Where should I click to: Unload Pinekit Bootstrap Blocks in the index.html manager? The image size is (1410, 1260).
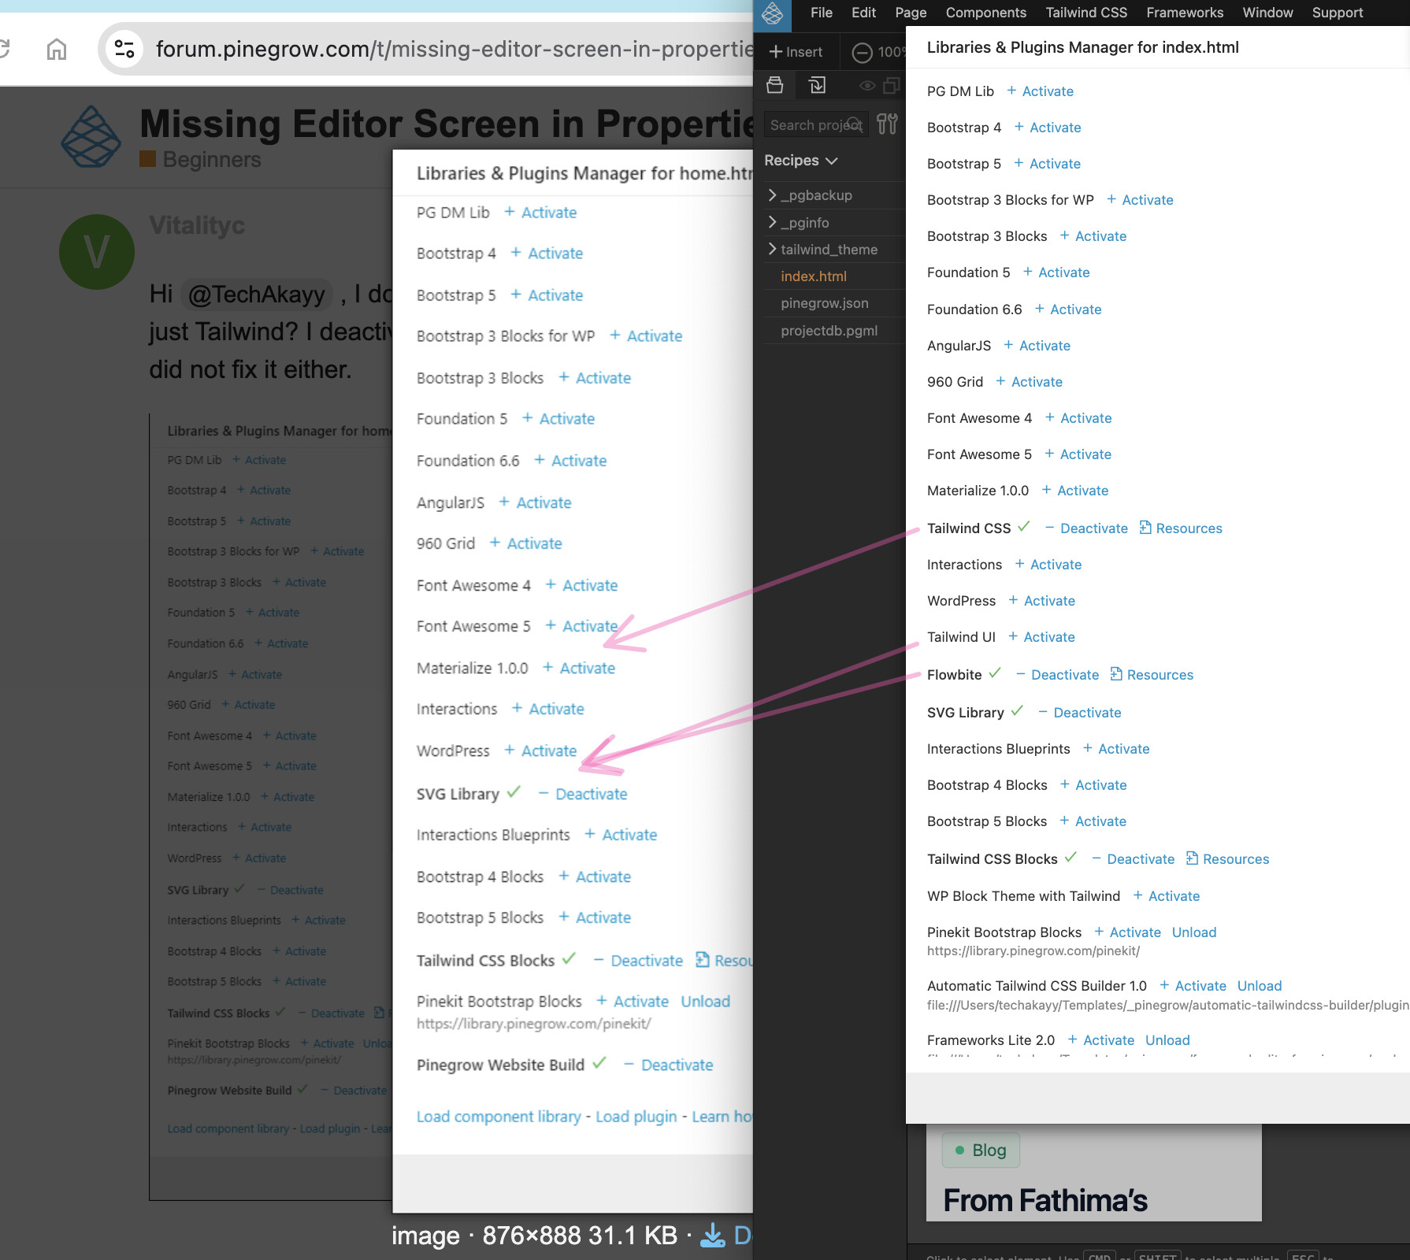click(x=1194, y=932)
